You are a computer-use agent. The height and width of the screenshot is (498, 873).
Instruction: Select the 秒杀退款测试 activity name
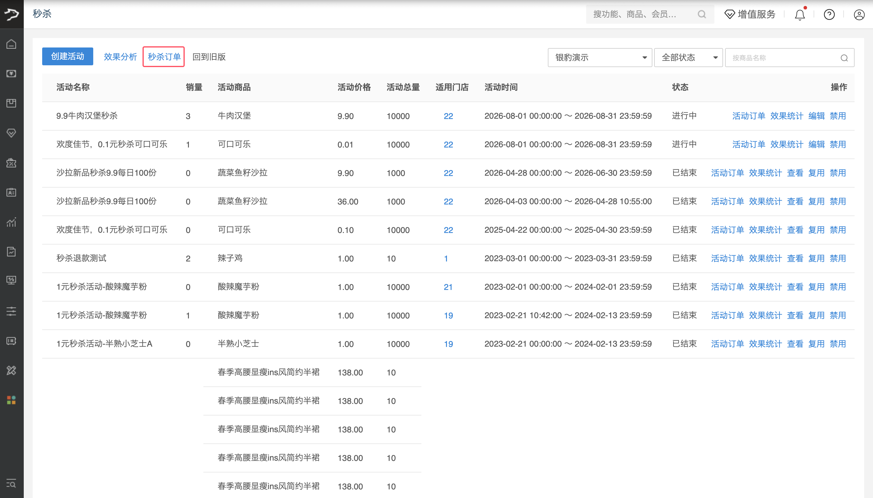coord(81,258)
